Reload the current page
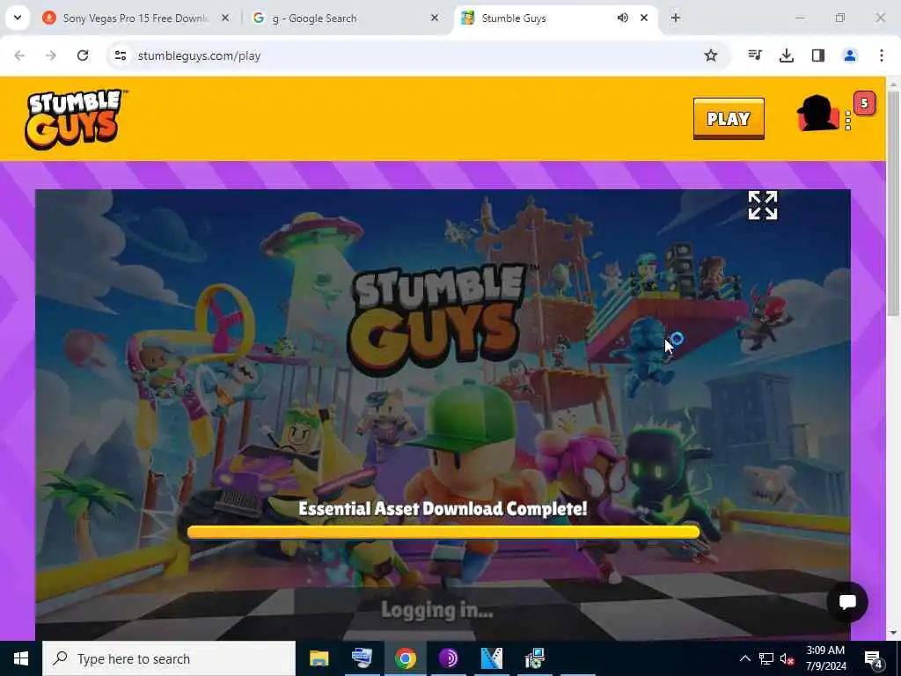 point(83,55)
